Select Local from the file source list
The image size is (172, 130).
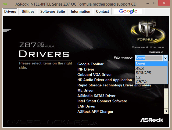point(151,64)
